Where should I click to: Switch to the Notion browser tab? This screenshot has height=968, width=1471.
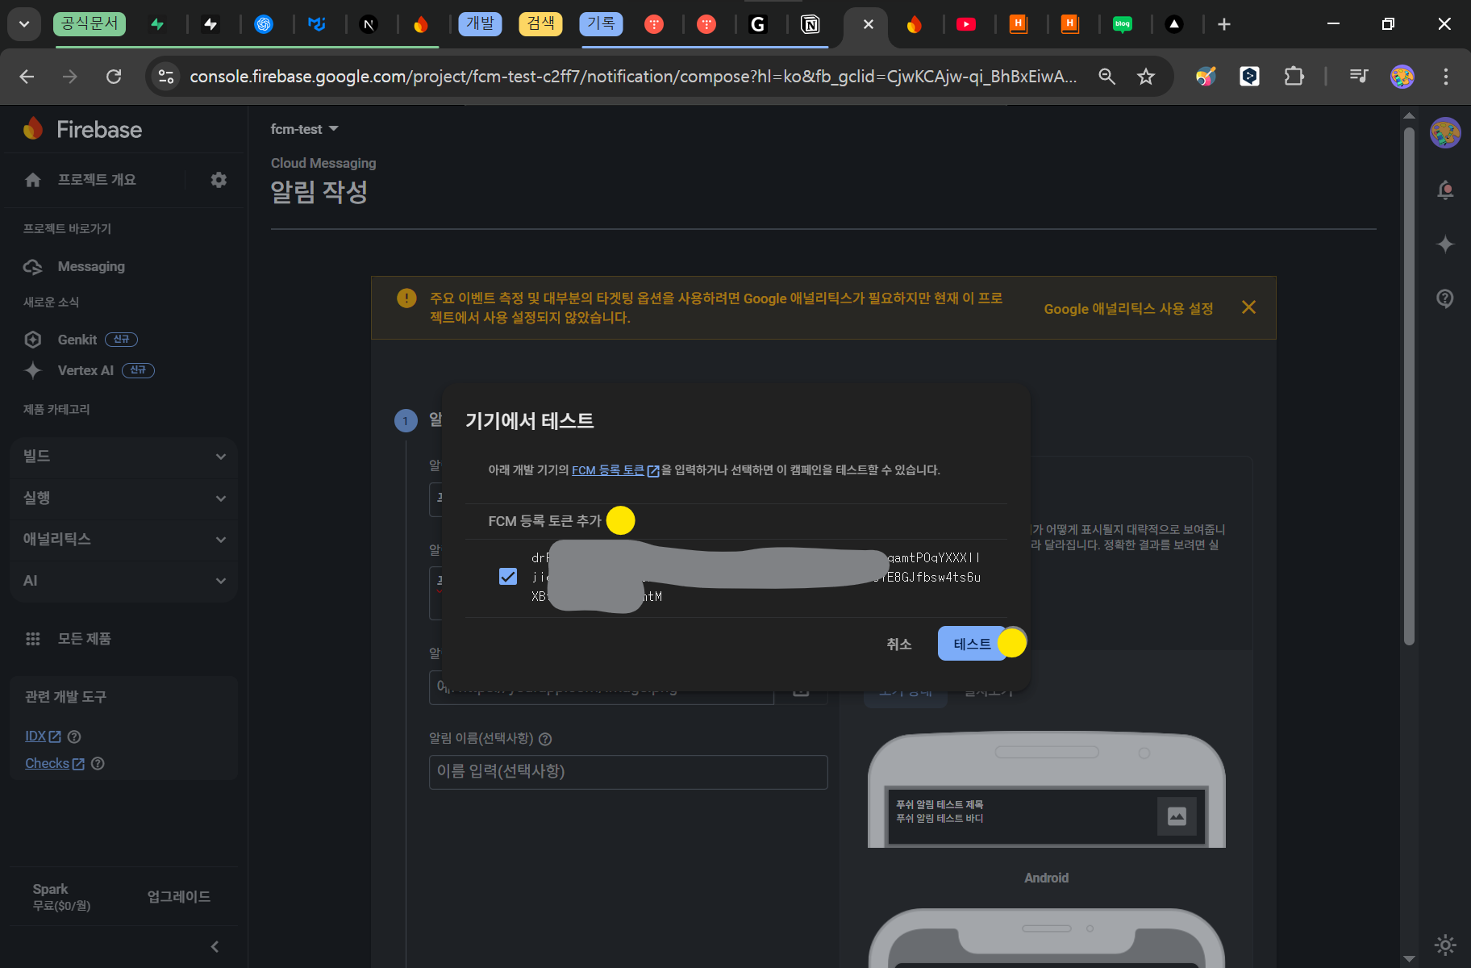[810, 24]
